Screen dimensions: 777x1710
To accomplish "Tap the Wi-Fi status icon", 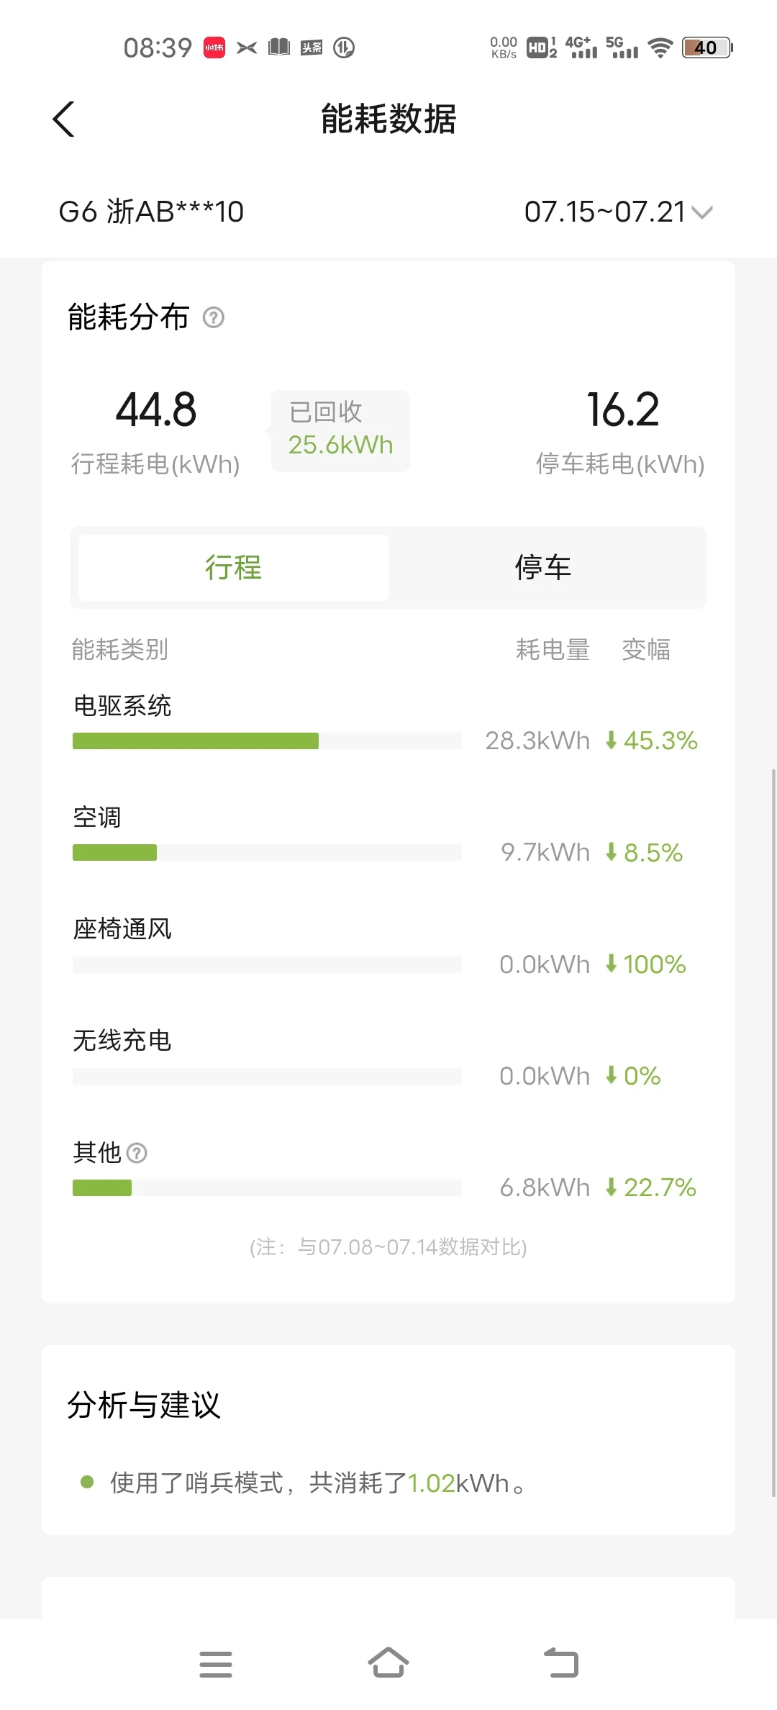I will coord(660,48).
